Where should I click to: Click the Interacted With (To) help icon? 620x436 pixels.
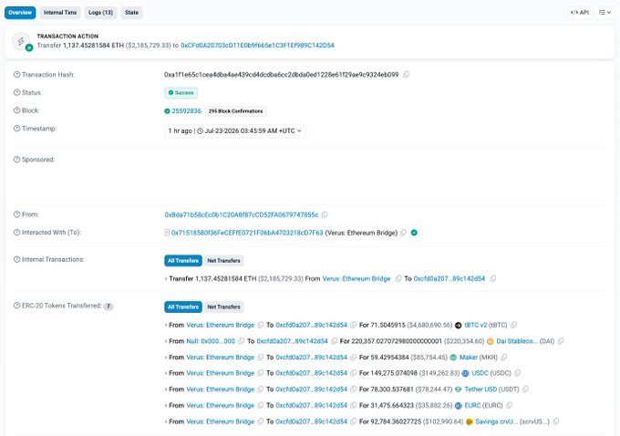coord(16,233)
